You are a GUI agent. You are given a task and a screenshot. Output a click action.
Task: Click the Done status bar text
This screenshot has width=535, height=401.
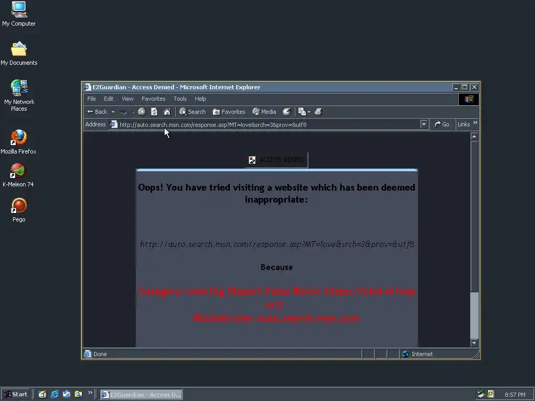[x=100, y=355]
